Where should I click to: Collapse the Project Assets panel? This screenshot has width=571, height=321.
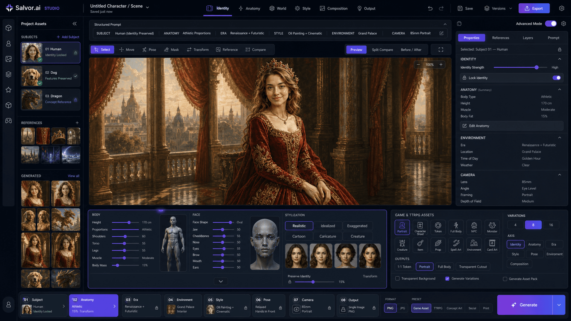coord(74,24)
